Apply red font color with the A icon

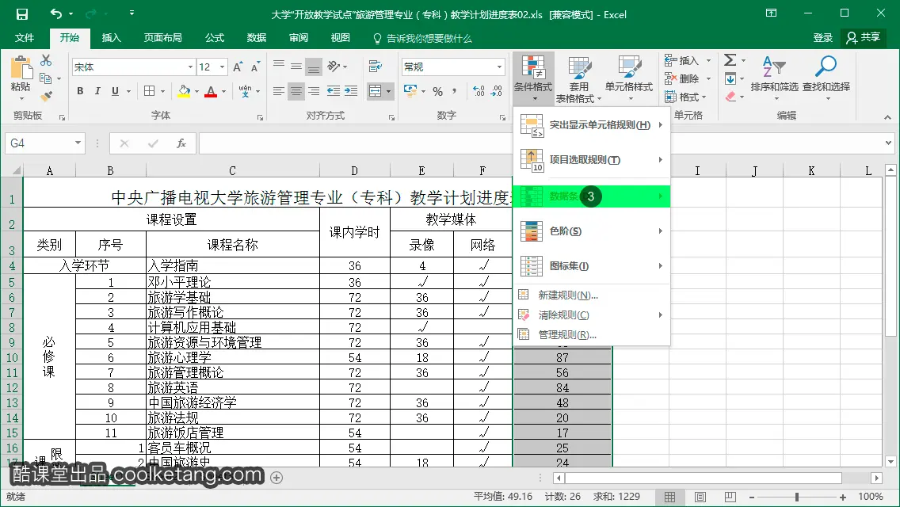pos(211,91)
